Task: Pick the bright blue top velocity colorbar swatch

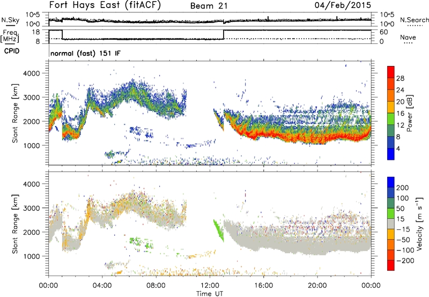Action: 391,182
